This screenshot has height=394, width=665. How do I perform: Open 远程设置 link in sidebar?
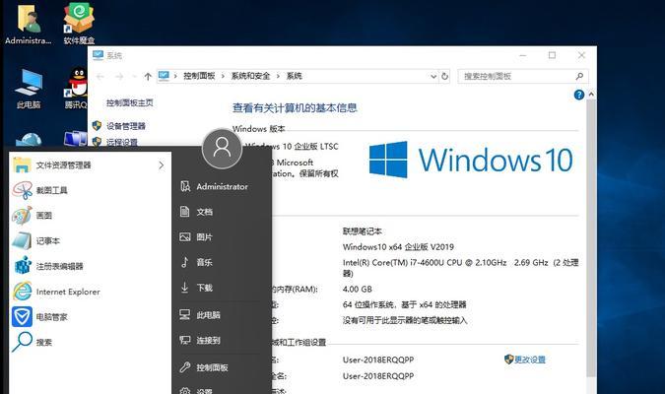click(122, 142)
